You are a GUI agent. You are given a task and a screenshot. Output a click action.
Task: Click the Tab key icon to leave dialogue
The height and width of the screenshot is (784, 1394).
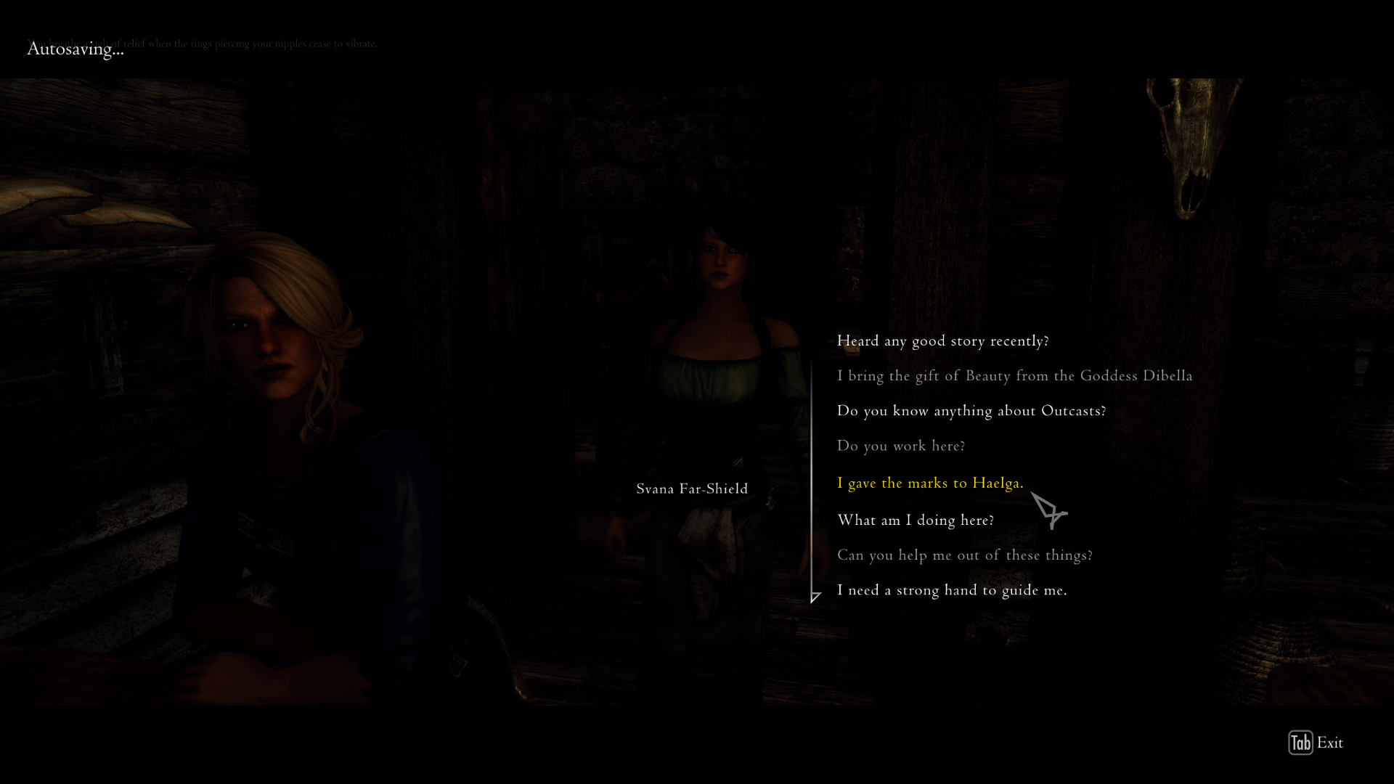click(x=1300, y=743)
